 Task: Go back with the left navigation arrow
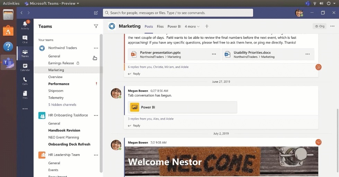click(21, 13)
